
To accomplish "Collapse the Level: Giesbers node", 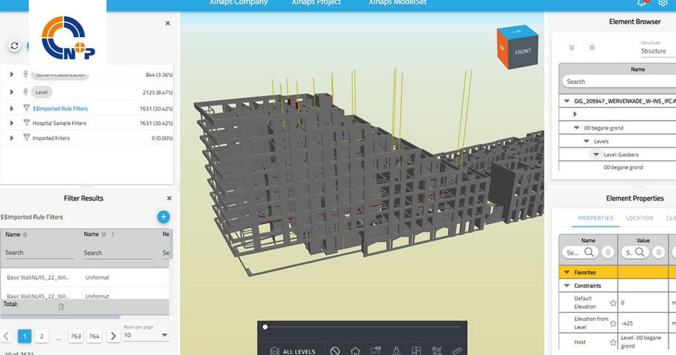I will coord(596,154).
